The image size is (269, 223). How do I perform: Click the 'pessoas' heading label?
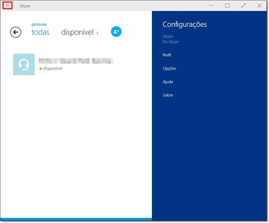coord(39,25)
